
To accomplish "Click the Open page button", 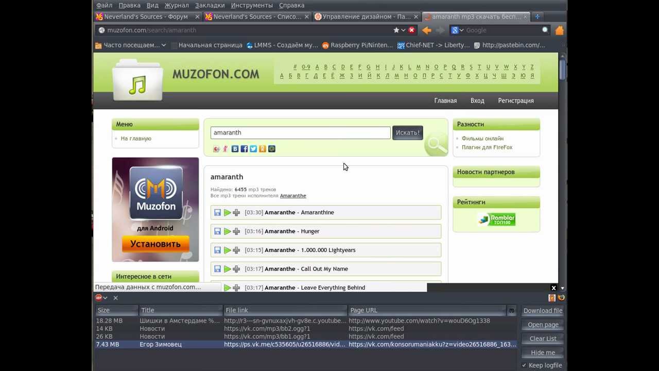I will pos(543,325).
